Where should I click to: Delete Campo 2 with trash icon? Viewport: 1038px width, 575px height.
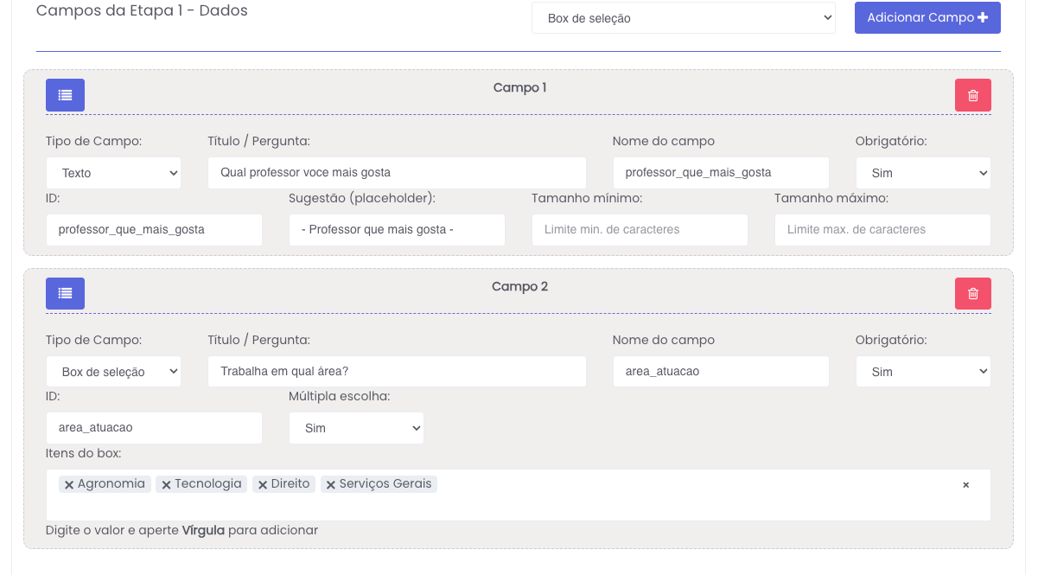tap(972, 294)
